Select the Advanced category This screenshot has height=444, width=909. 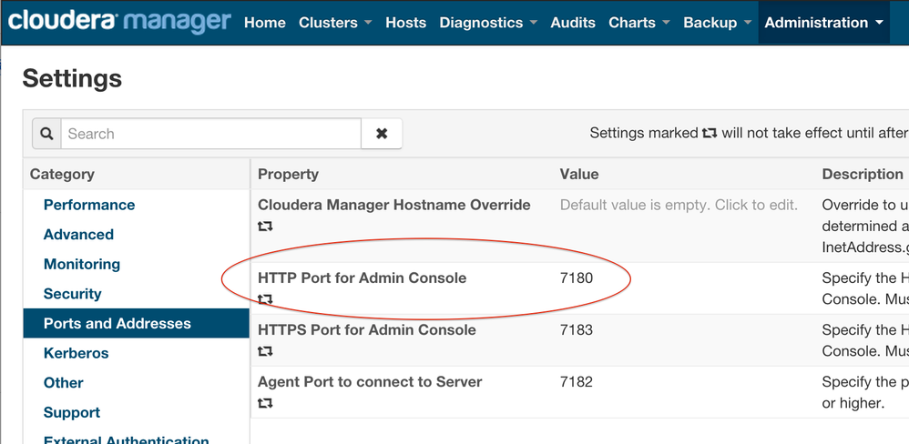pyautogui.click(x=78, y=235)
